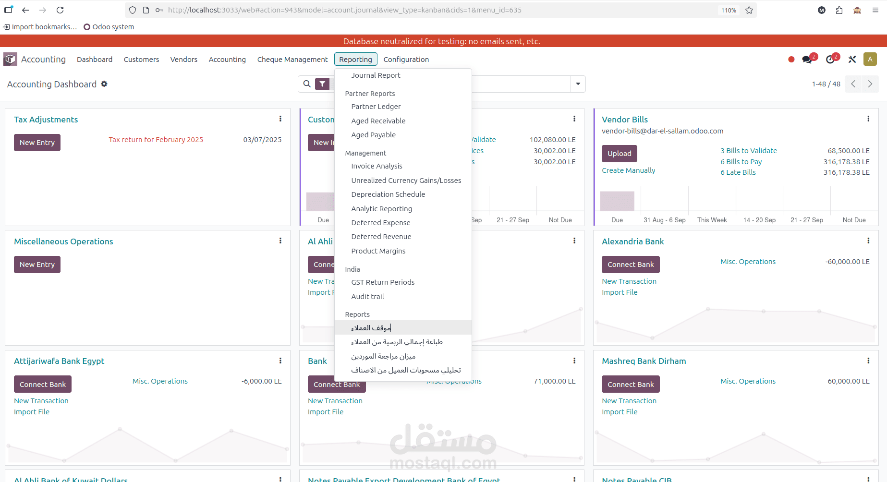Open the user avatar menu
The height and width of the screenshot is (482, 887).
pyautogui.click(x=870, y=59)
